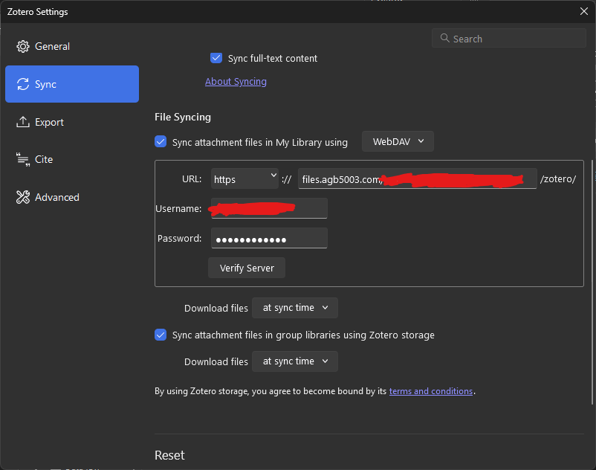Open the group libraries Download files dropdown
The image size is (596, 470).
coord(294,361)
